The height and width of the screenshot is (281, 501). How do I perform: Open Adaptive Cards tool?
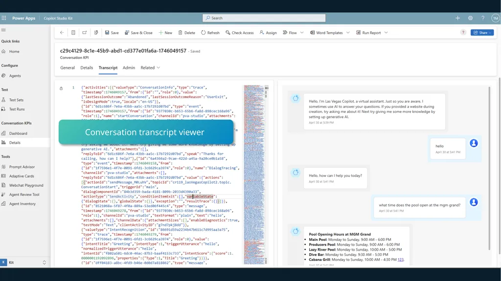point(22,176)
